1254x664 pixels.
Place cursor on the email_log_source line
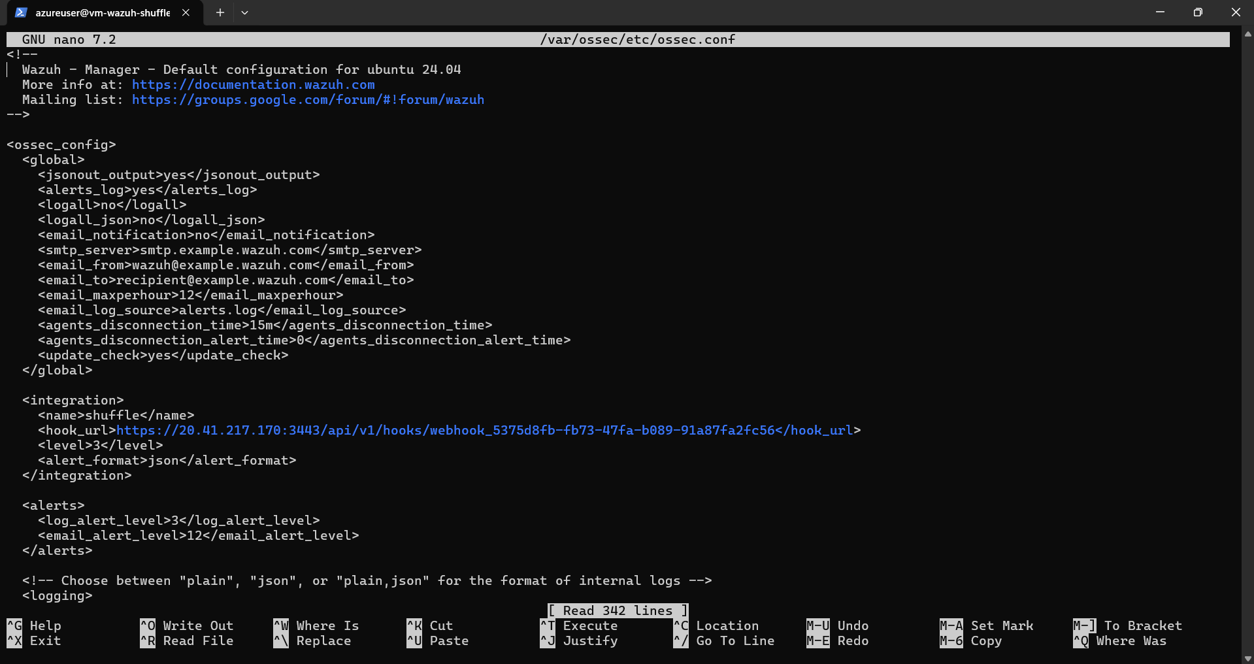(222, 310)
